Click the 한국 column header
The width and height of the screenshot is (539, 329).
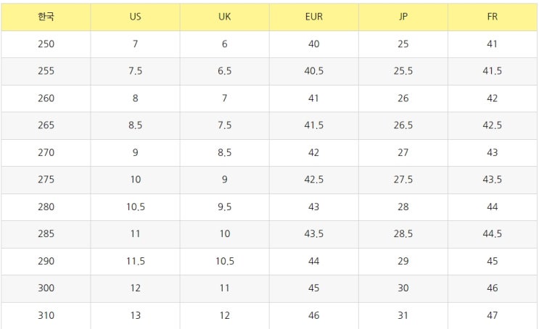[x=46, y=17]
